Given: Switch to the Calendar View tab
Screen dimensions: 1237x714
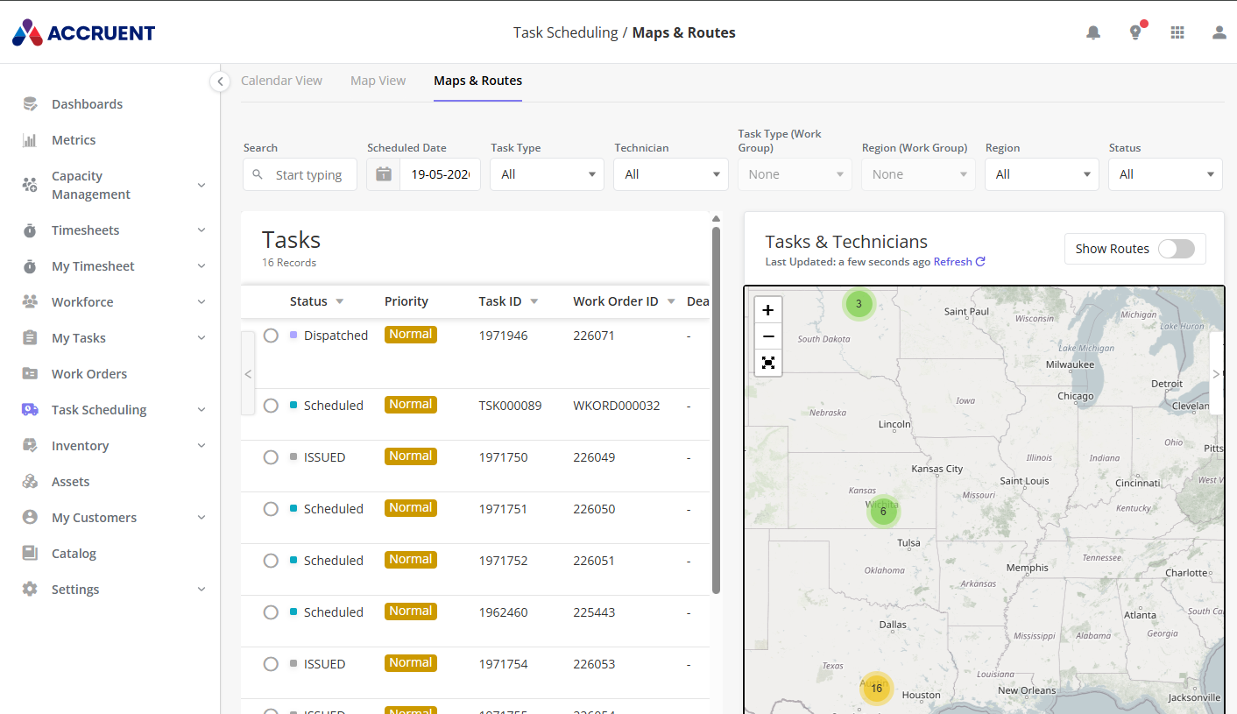Looking at the screenshot, I should coord(282,81).
